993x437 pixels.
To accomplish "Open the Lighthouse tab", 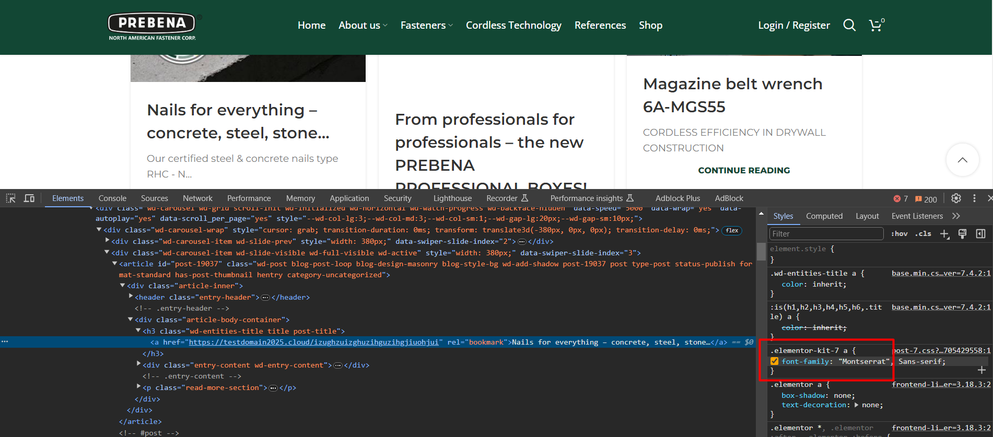I will pyautogui.click(x=452, y=198).
